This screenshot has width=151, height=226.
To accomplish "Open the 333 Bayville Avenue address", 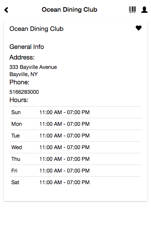I will tap(33, 67).
